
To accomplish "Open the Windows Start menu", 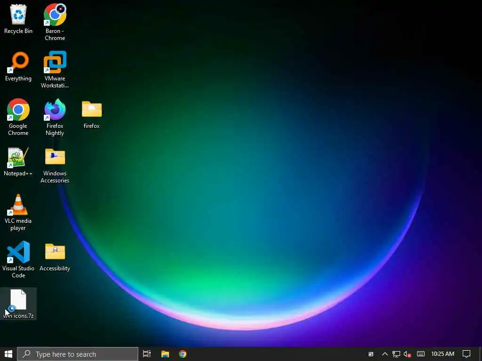I will [x=8, y=354].
